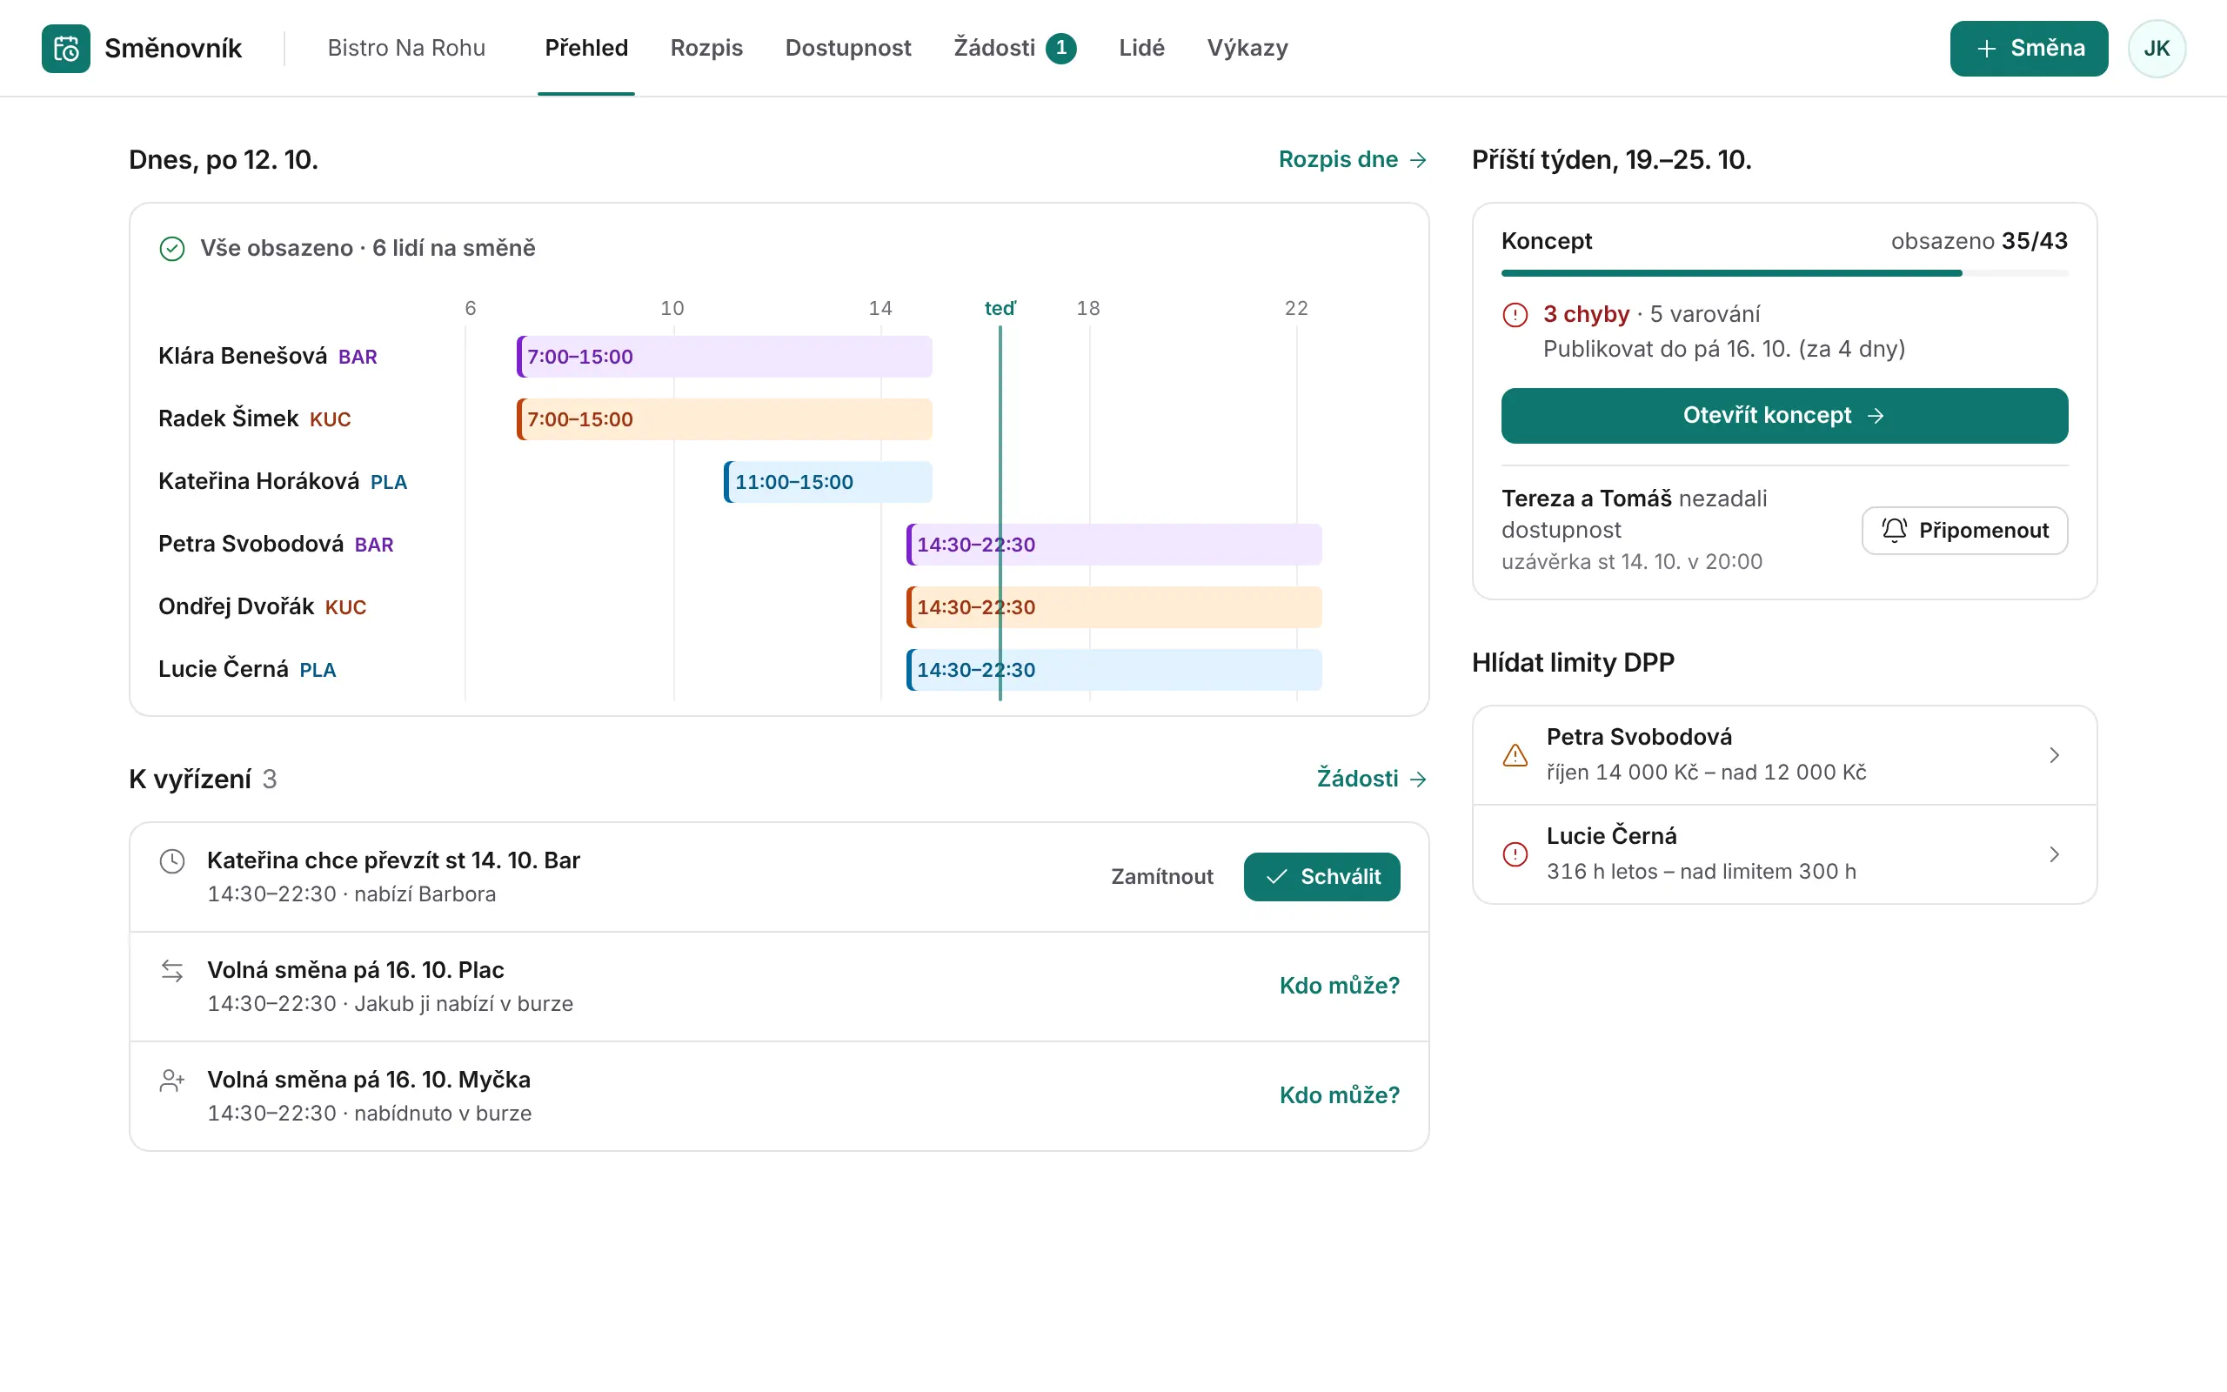
Task: Send reminder with Připomenout button
Action: click(1963, 531)
